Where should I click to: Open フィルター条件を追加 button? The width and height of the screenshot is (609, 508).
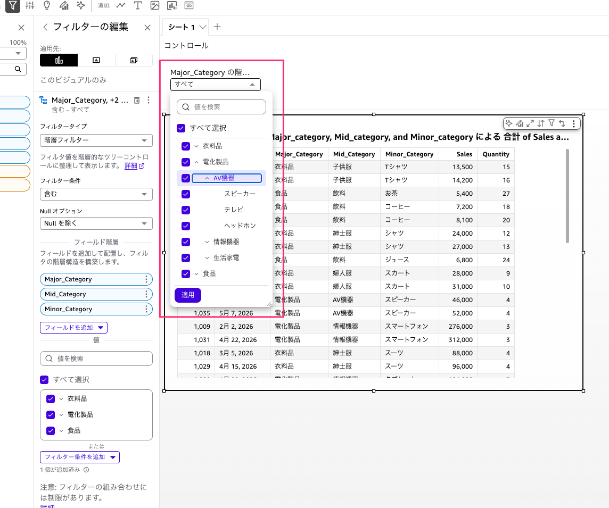[x=80, y=457]
